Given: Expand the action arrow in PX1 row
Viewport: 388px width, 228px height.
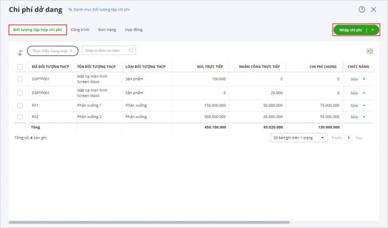Looking at the screenshot, I should [364, 105].
